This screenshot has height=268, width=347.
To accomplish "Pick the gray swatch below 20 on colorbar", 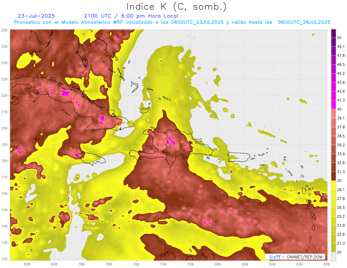I will pyautogui.click(x=333, y=256).
